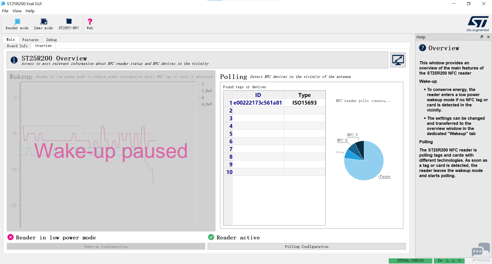Viewport: 492px width, 264px height.
Task: Click the red cross low power status icon
Action: [11, 237]
